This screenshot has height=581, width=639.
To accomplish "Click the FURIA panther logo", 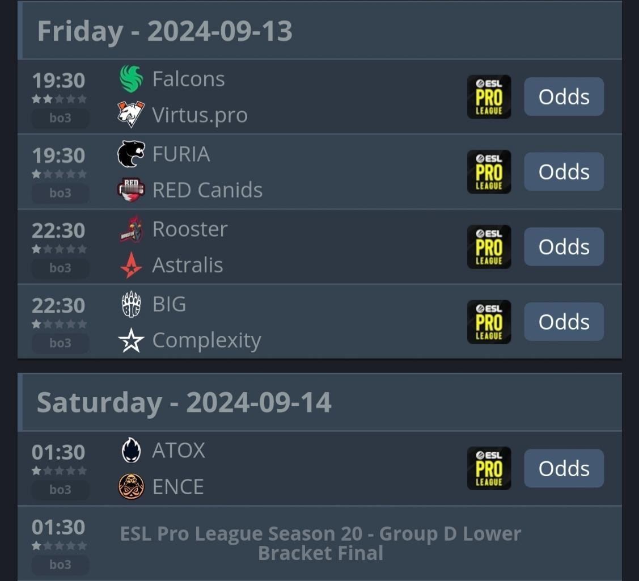I will [131, 154].
